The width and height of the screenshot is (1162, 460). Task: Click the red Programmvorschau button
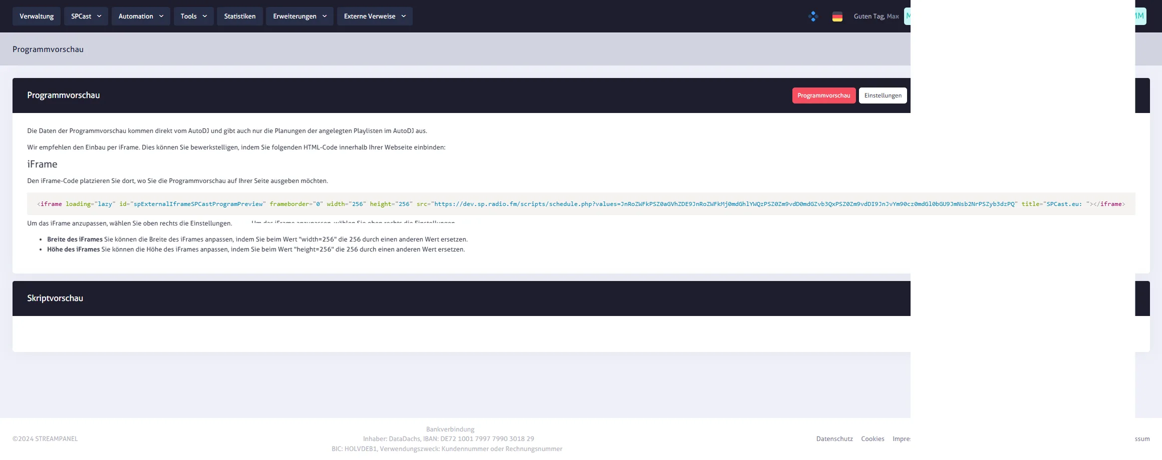pyautogui.click(x=824, y=95)
